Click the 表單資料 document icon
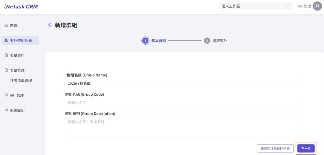The height and width of the screenshot is (155, 324). (x=6, y=55)
